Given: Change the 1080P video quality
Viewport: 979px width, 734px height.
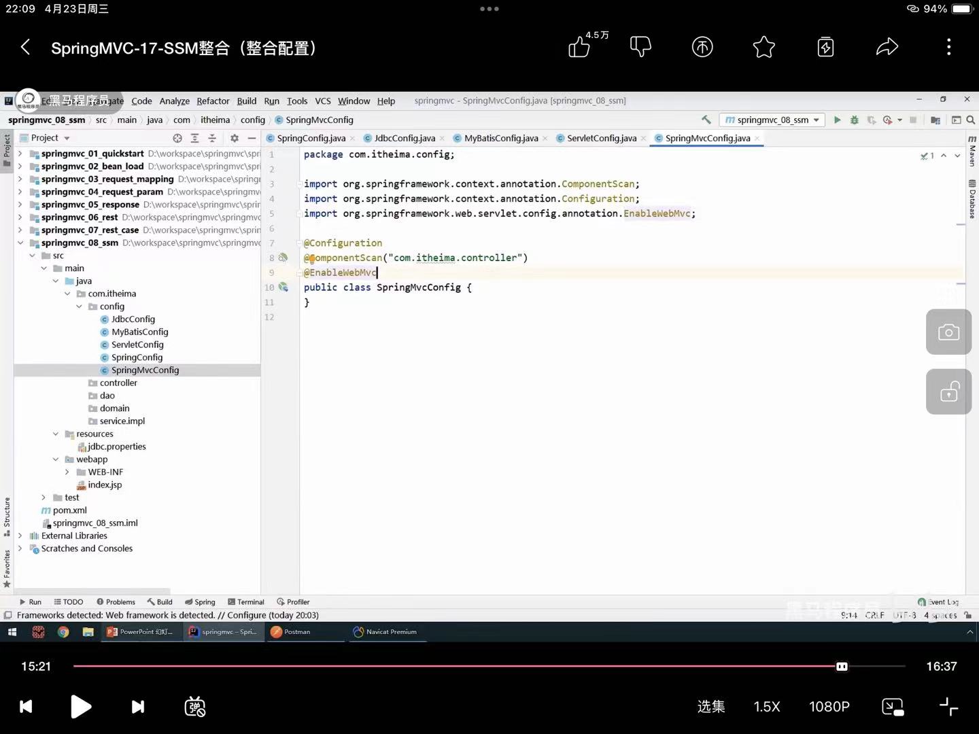Looking at the screenshot, I should click(829, 707).
